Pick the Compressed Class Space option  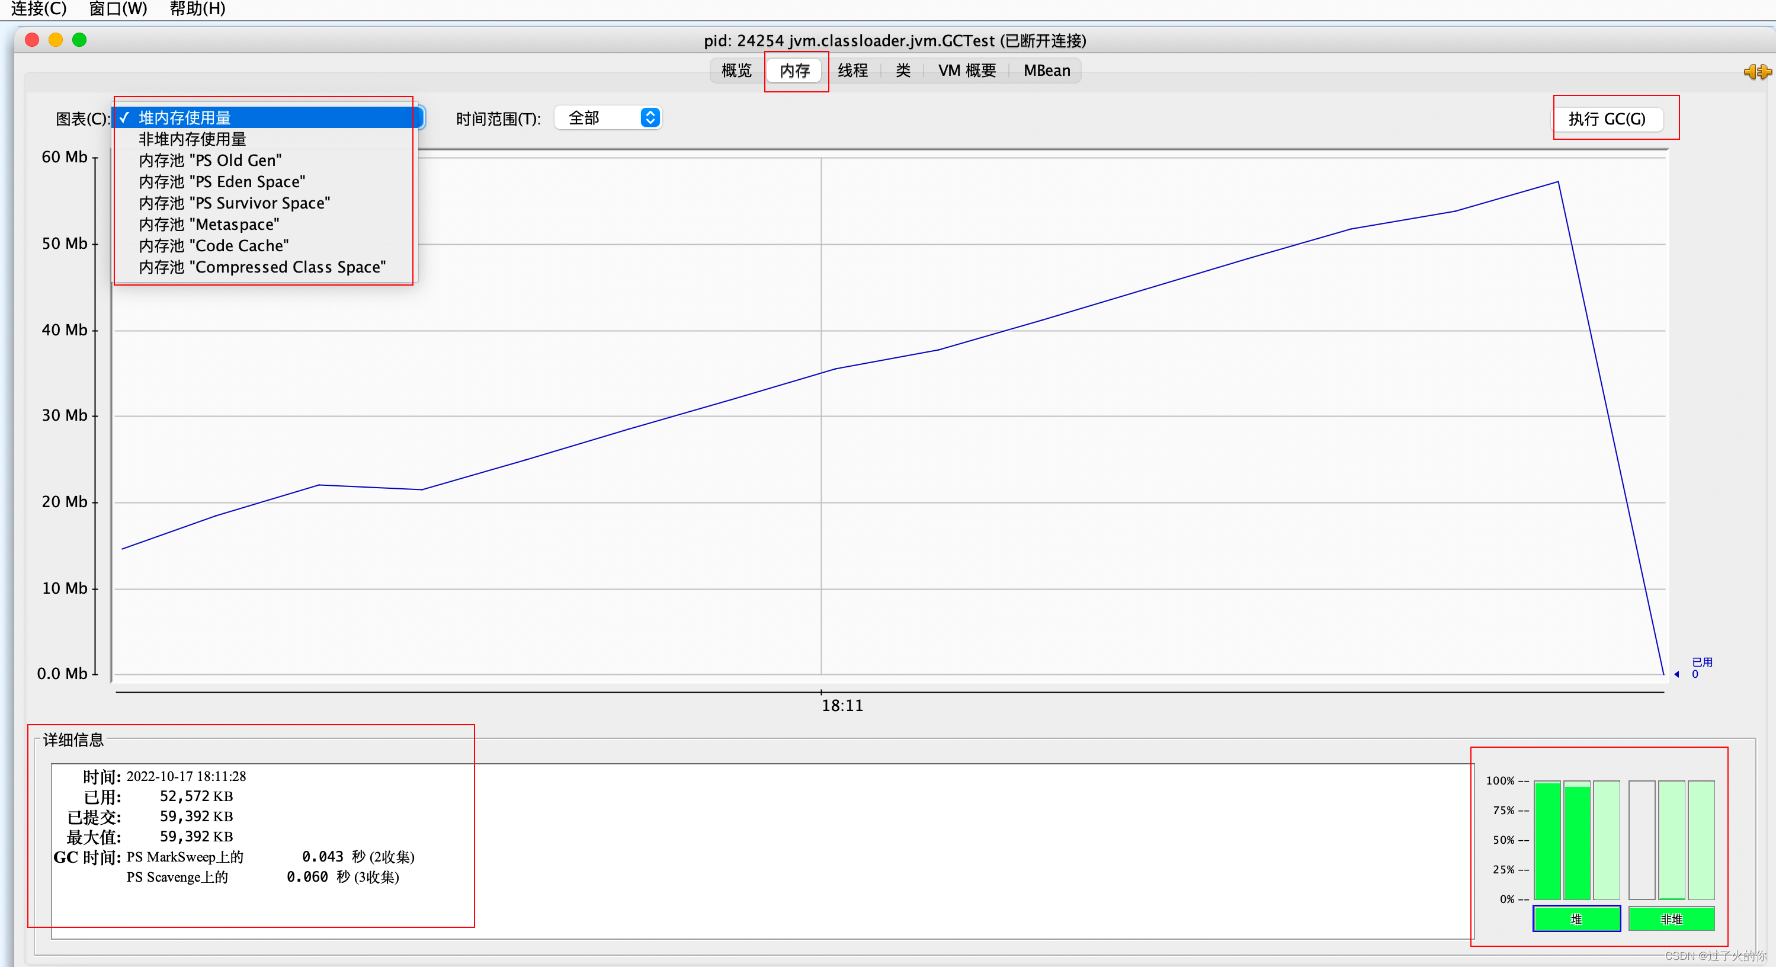point(262,268)
